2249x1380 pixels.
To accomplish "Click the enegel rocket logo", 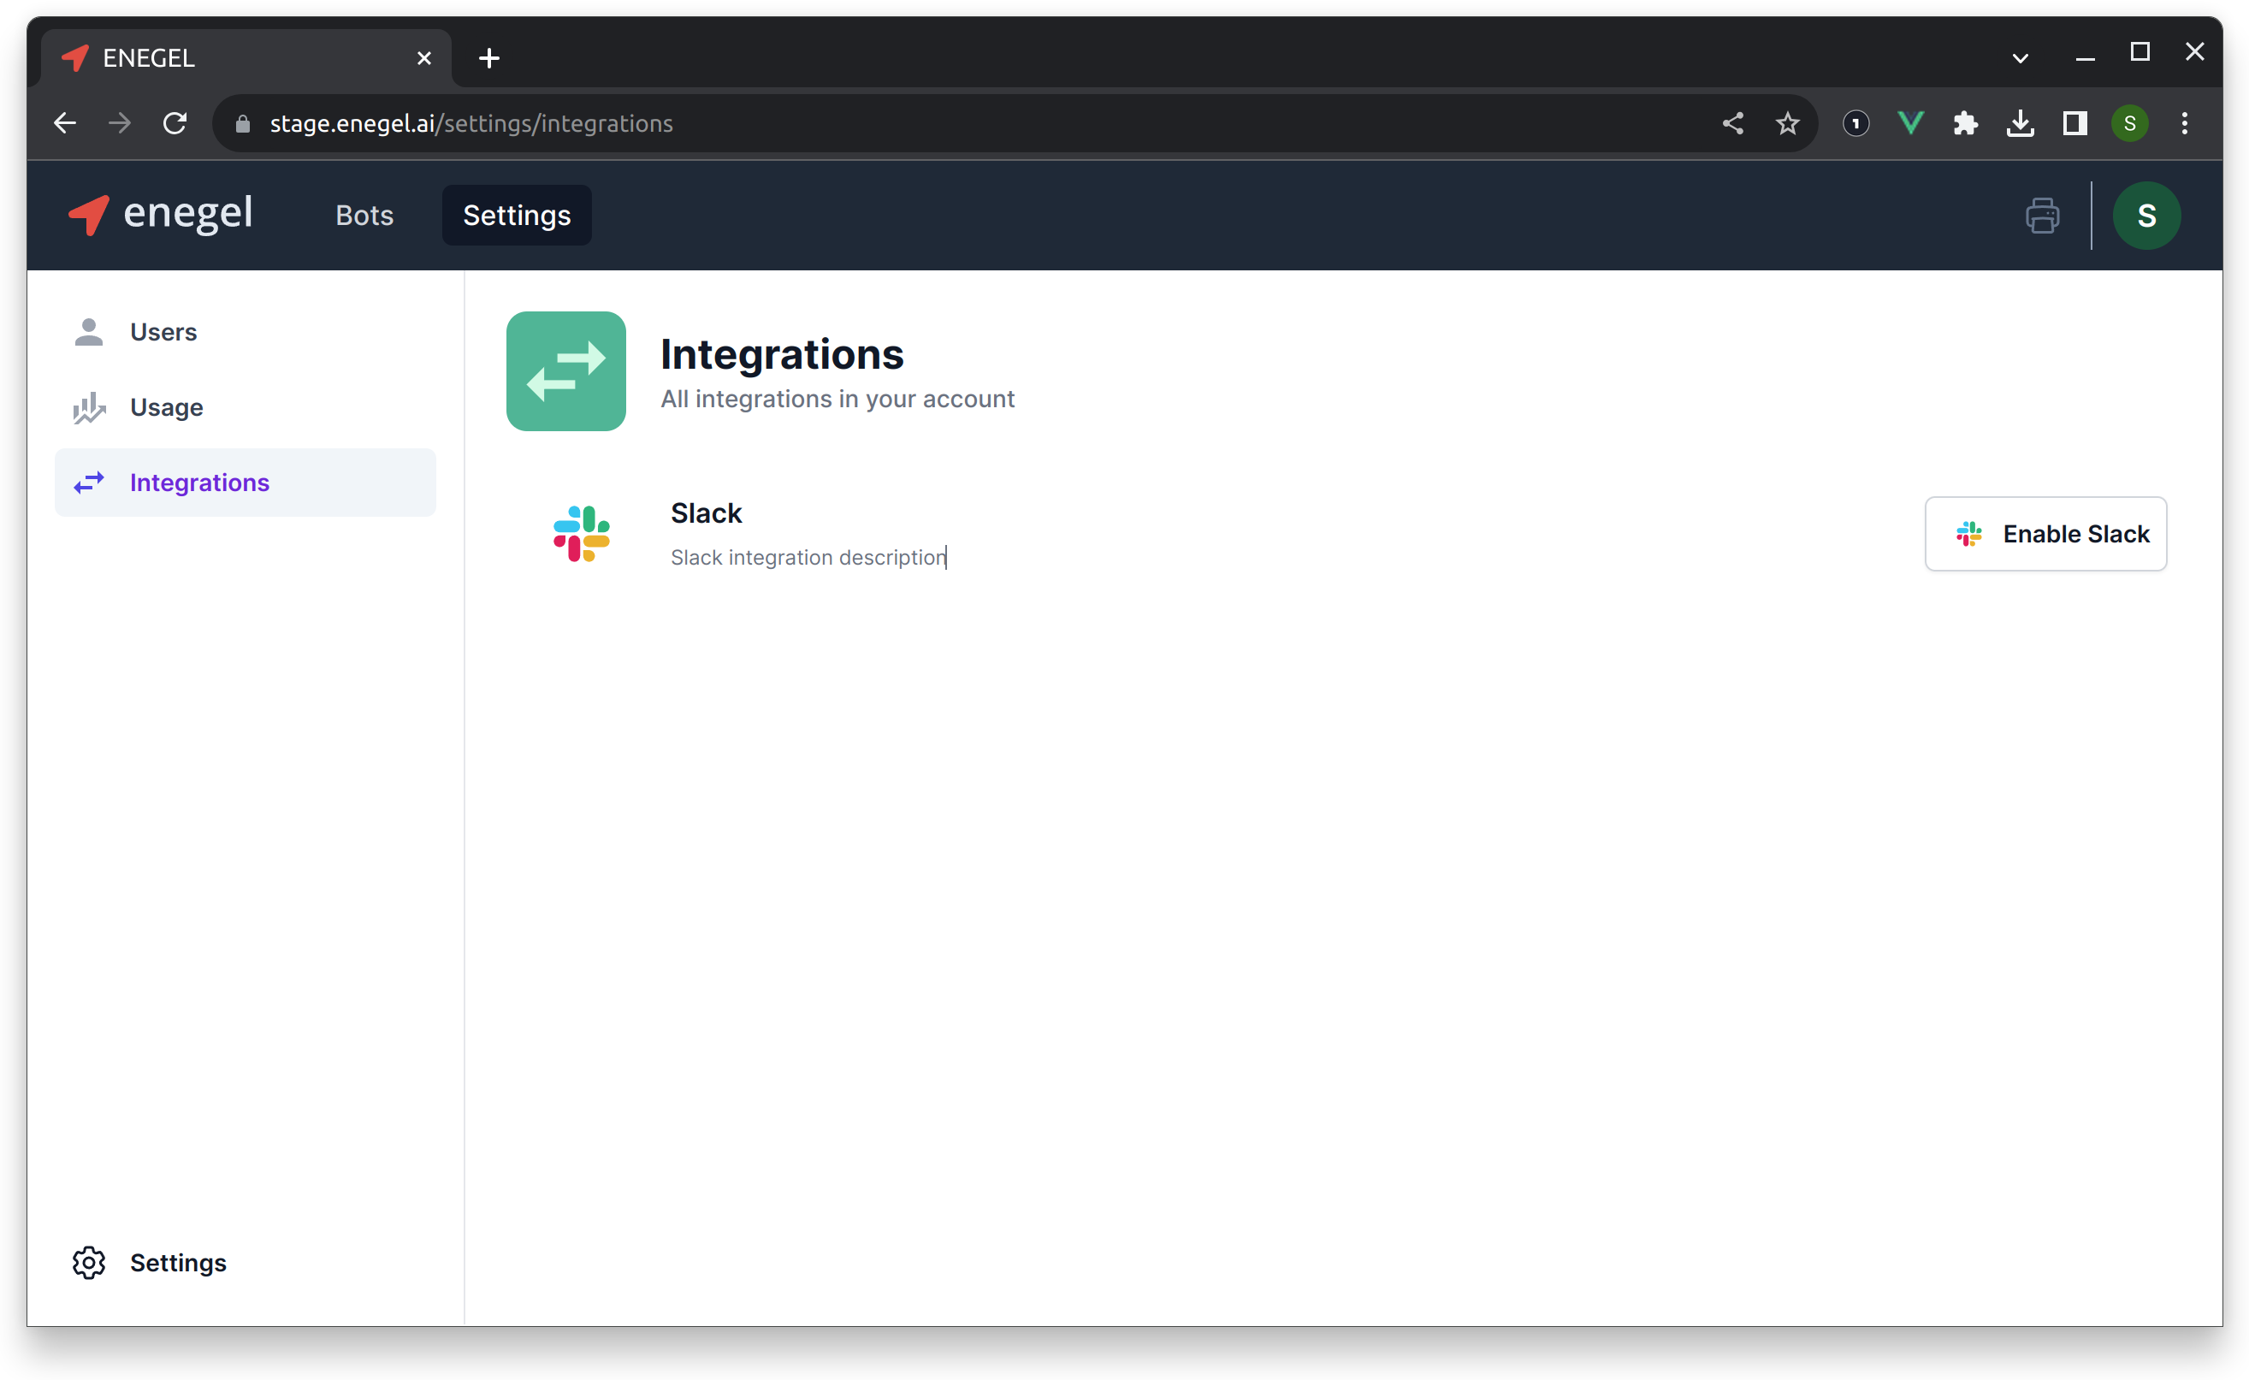I will [88, 216].
